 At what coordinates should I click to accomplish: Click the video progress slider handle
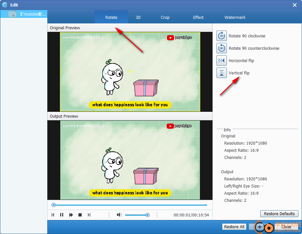[54, 205]
